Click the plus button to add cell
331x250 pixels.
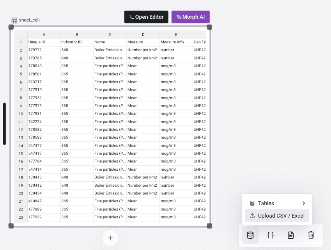(x=110, y=238)
